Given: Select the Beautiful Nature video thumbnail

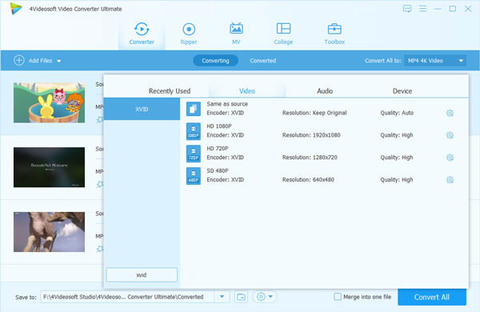Looking at the screenshot, I should [50, 167].
